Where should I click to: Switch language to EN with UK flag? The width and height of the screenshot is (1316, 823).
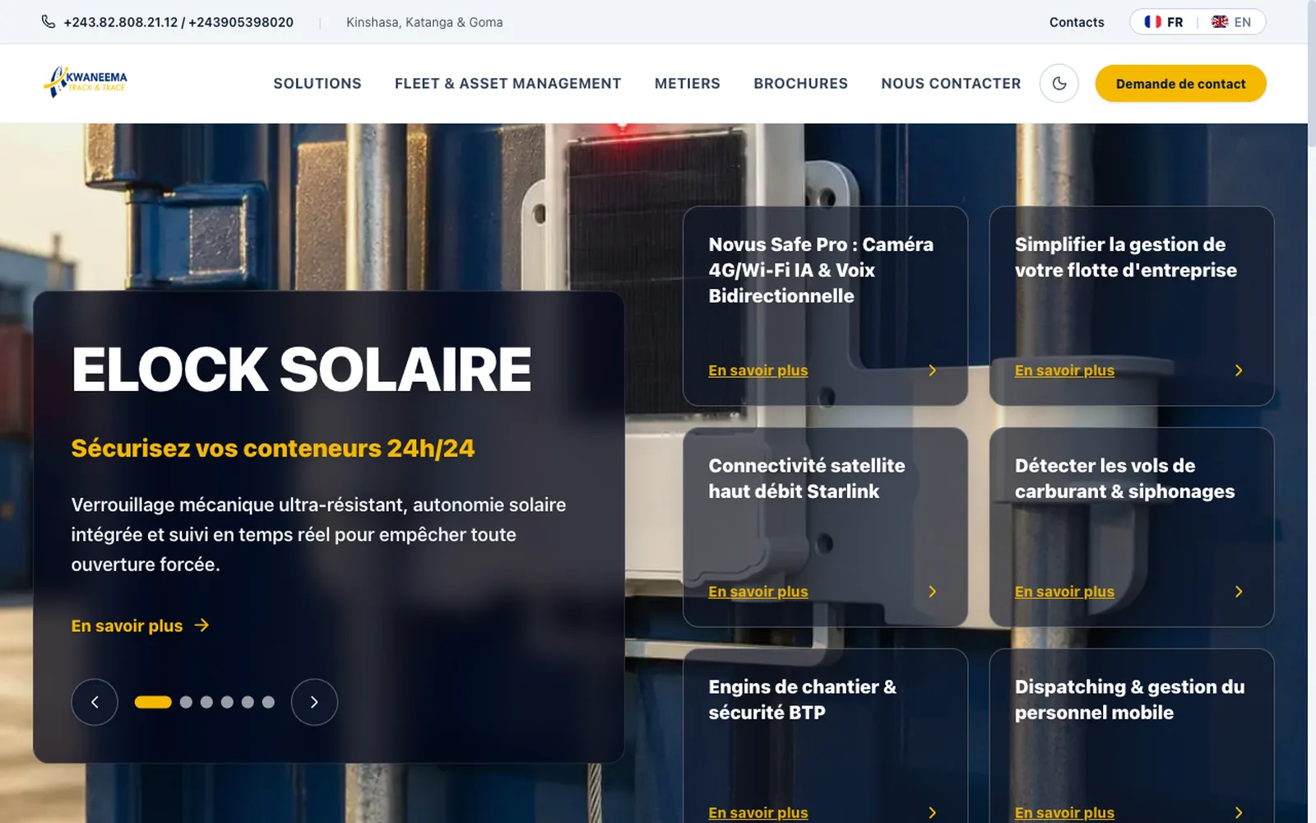tap(1231, 22)
